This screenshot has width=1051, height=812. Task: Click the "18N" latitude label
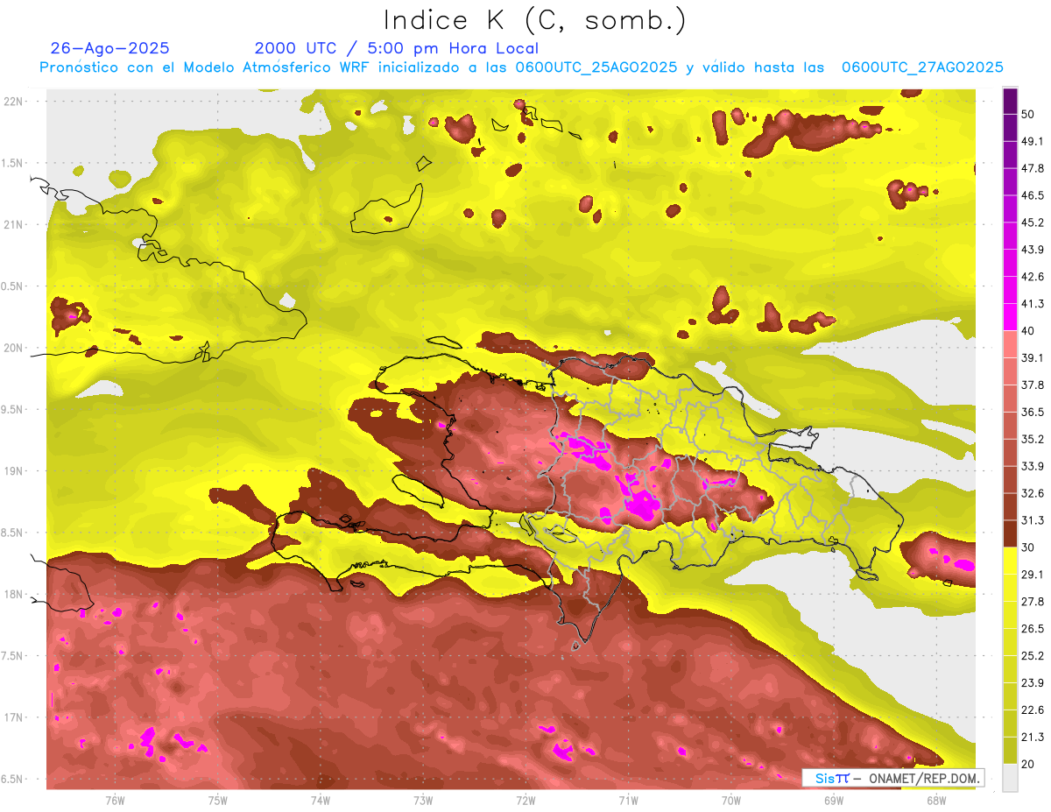[15, 594]
